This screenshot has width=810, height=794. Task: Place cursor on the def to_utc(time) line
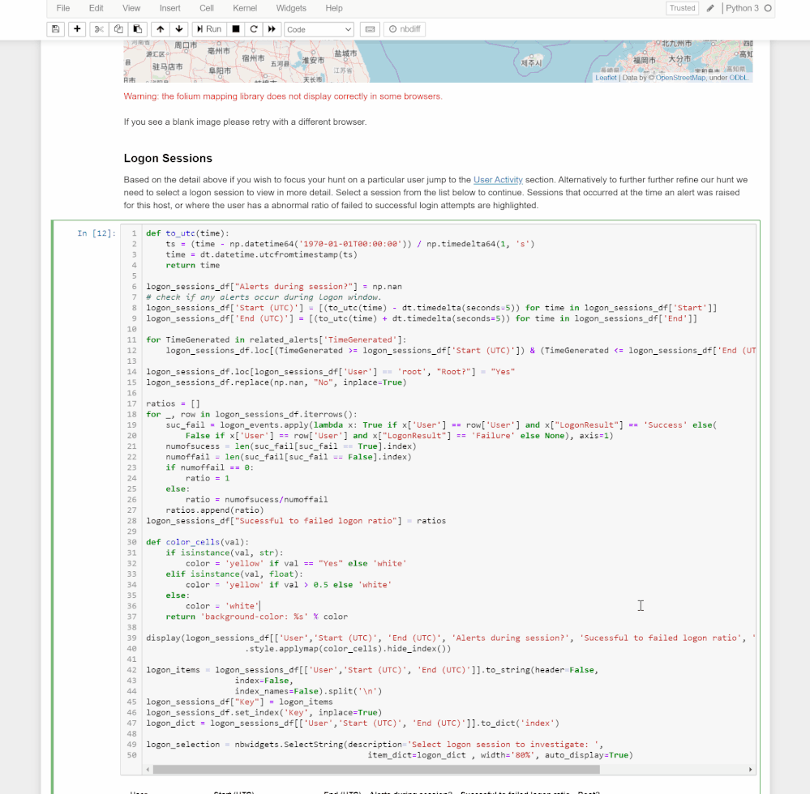(187, 233)
